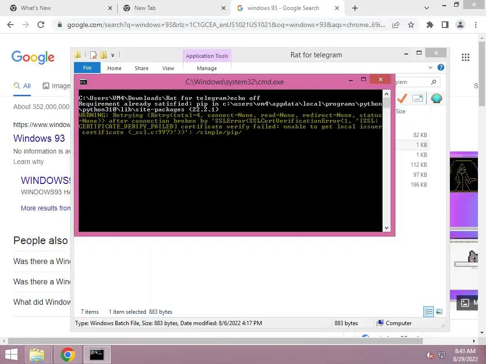Open the Chrome tab search chevron

(427, 8)
